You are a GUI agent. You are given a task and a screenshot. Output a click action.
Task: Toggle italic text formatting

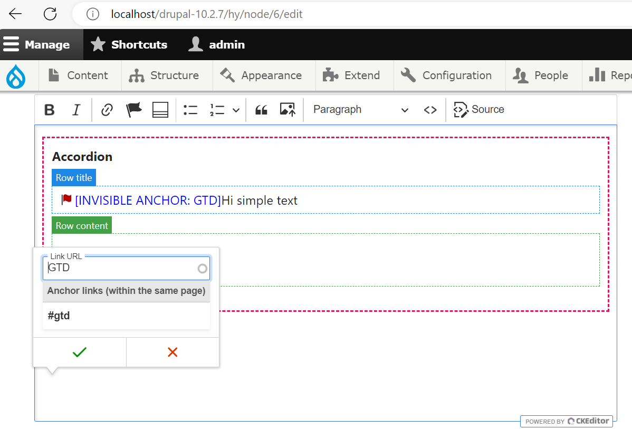coord(76,110)
